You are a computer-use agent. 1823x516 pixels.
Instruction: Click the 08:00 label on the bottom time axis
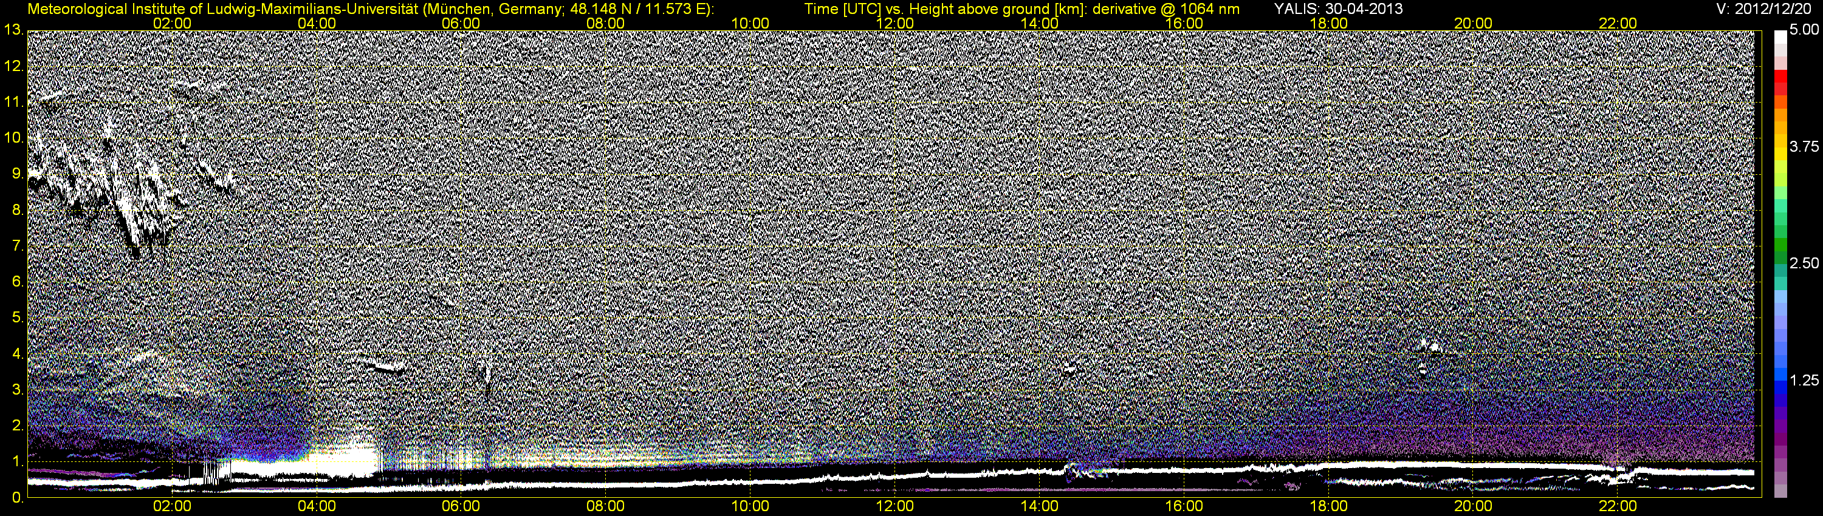point(606,507)
